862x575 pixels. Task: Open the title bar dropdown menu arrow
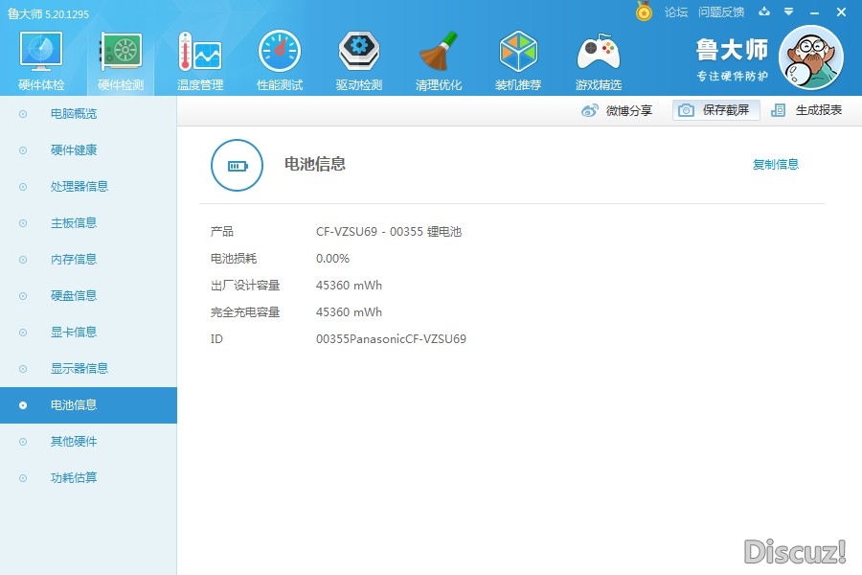[x=788, y=11]
